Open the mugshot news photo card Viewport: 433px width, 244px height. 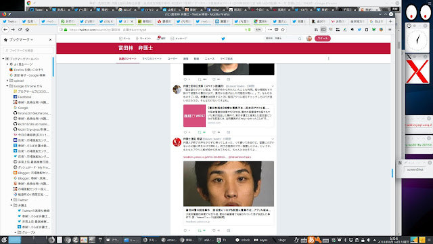229,184
